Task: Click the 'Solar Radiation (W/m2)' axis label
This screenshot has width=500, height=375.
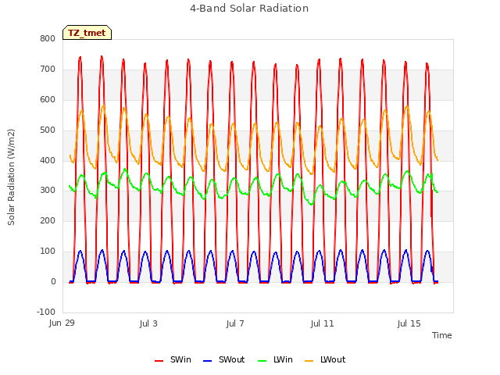Action: pyautogui.click(x=11, y=177)
